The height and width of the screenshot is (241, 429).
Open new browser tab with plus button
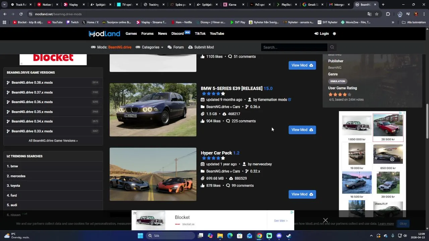(x=383, y=5)
